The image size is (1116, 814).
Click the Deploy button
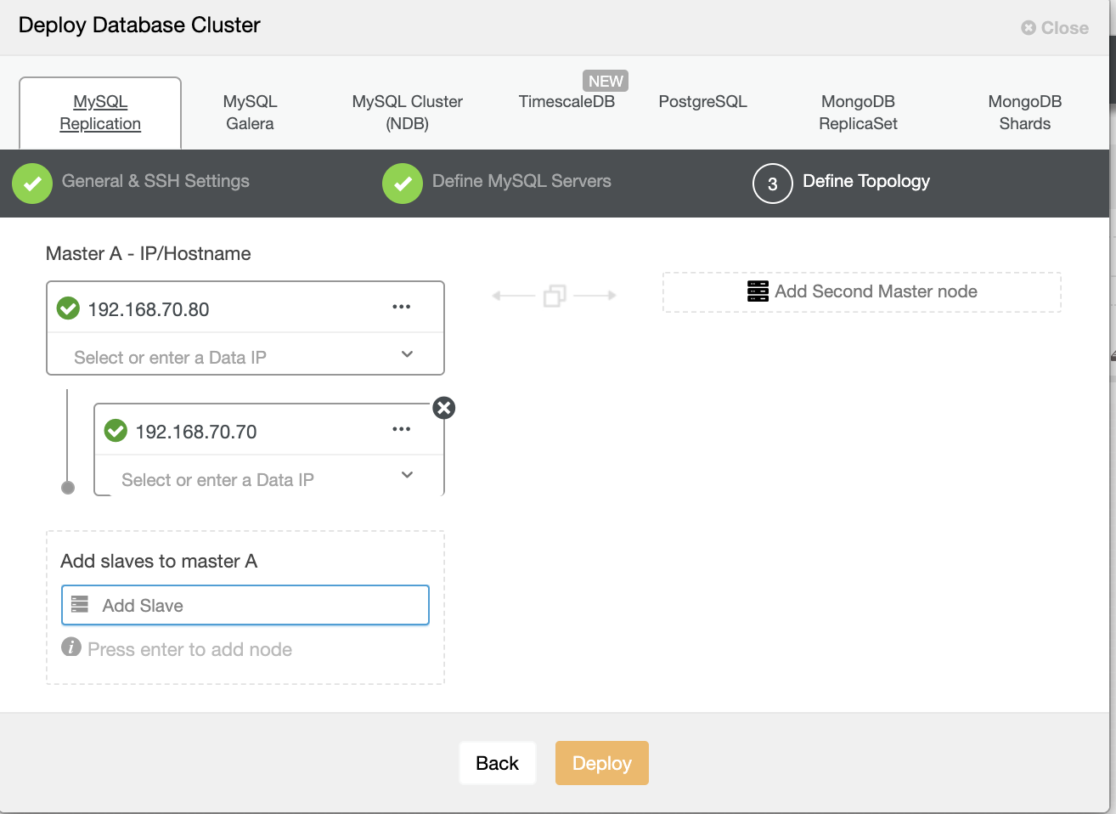(x=602, y=763)
